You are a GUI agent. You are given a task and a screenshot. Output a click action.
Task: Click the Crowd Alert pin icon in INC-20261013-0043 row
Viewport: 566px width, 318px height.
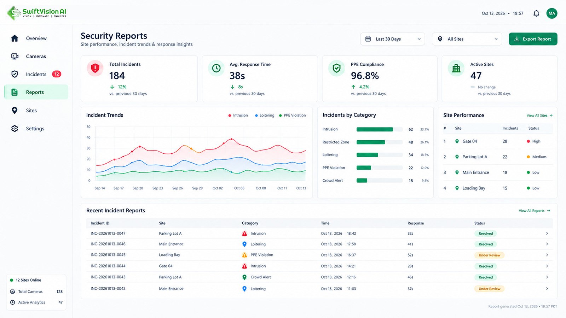[x=244, y=277]
